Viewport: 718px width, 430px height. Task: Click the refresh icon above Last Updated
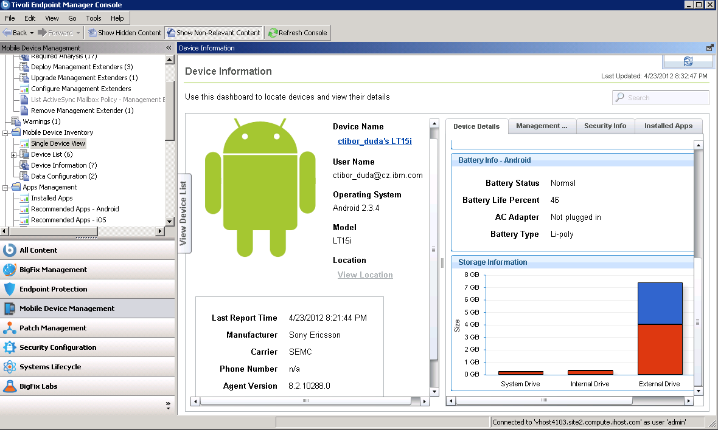pos(688,61)
